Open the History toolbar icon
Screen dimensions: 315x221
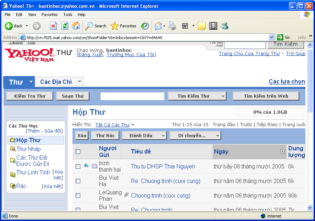145,26
